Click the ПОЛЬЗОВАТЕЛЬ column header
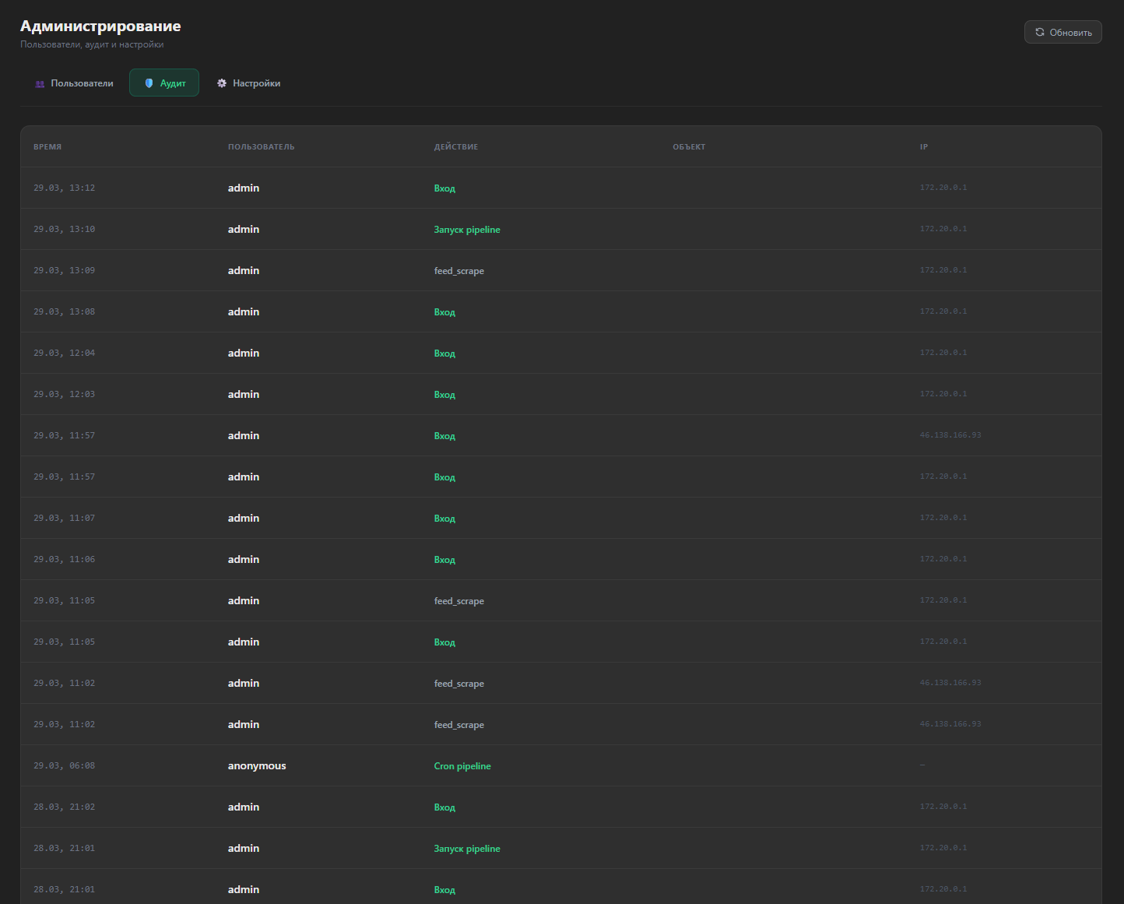 (x=261, y=147)
